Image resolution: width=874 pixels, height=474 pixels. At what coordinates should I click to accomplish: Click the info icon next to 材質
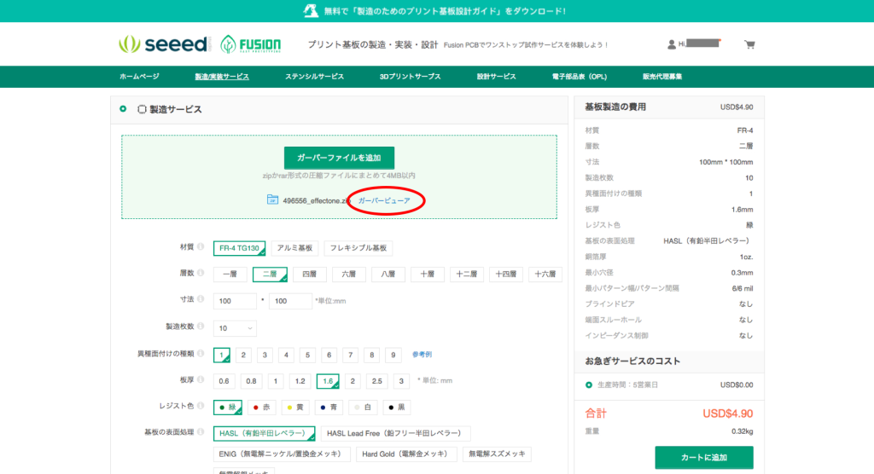point(201,248)
